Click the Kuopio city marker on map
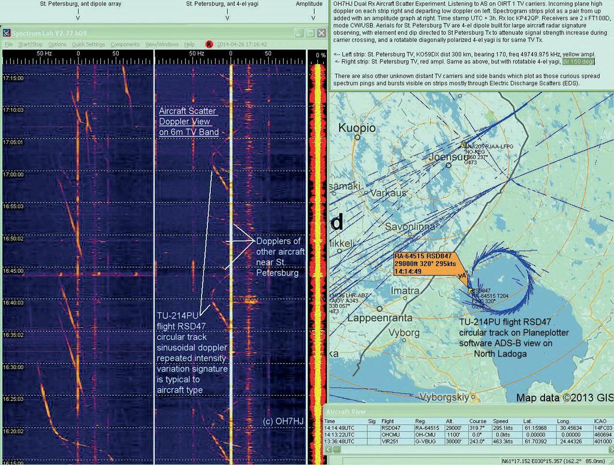614x465 pixels. pyautogui.click(x=357, y=137)
